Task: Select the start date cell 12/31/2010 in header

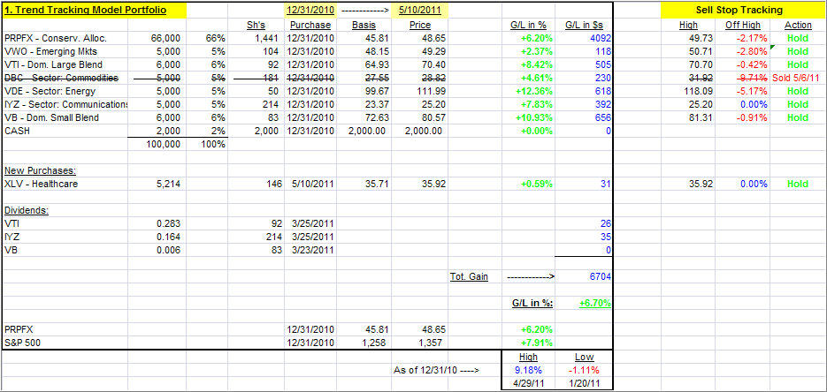Action: [x=310, y=10]
